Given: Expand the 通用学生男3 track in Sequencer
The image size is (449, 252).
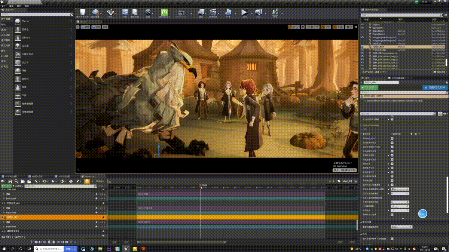Looking at the screenshot, I should coord(2,231).
